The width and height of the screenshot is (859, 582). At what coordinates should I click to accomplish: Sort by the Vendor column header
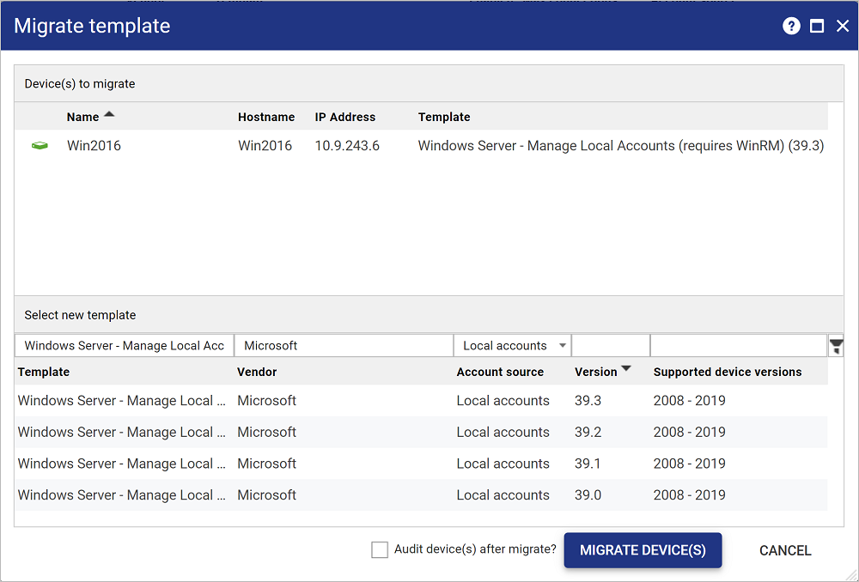pyautogui.click(x=257, y=372)
